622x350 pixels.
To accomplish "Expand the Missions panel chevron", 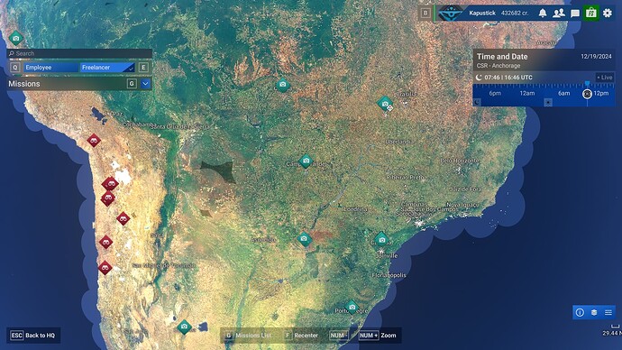I will click(145, 84).
